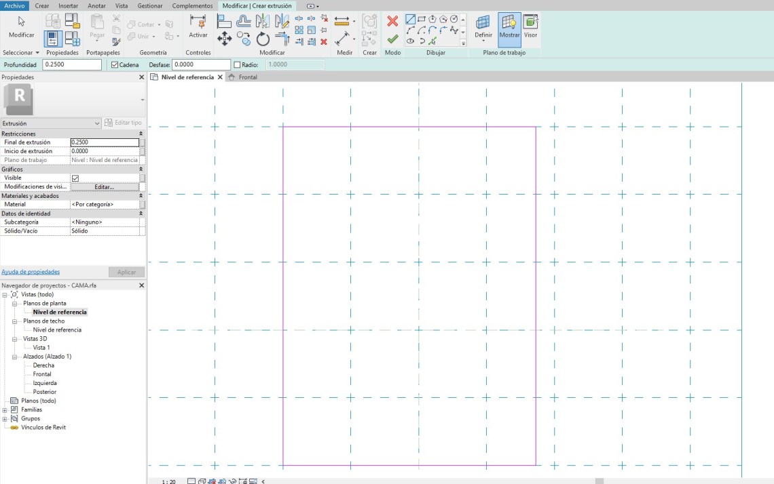Image resolution: width=774 pixels, height=484 pixels.
Task: Click the green checkmark to finish edit mode
Action: coord(392,39)
